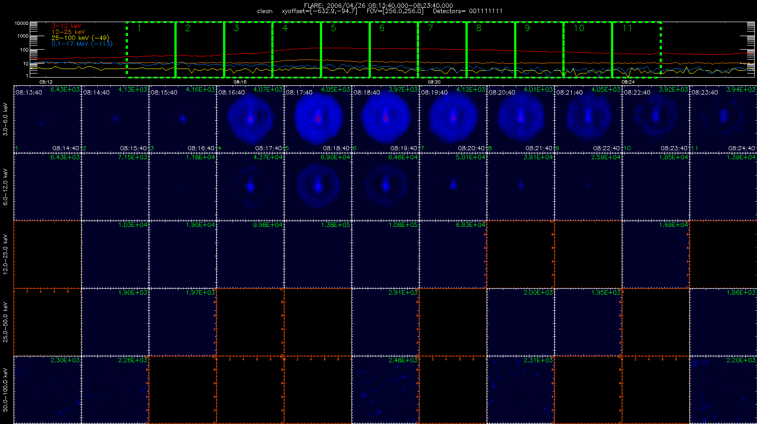Click the '12.0-25.0 keV' row label

[x=5, y=254]
